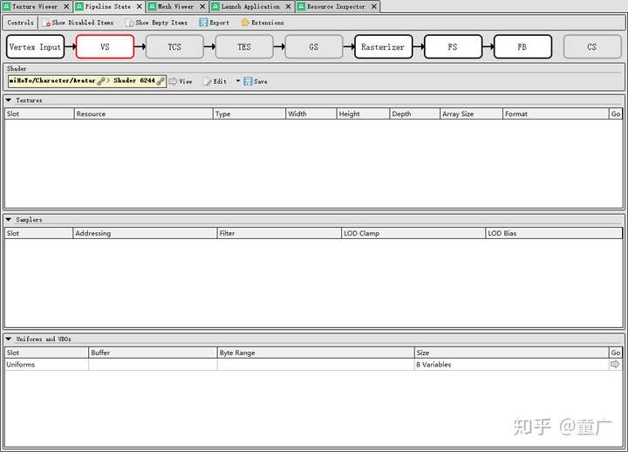The image size is (628, 452).
Task: Toggle Show Empty Items
Action: click(156, 23)
